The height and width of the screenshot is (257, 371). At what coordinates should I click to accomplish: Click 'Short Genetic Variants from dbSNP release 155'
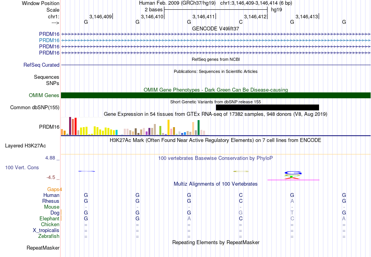216,102
